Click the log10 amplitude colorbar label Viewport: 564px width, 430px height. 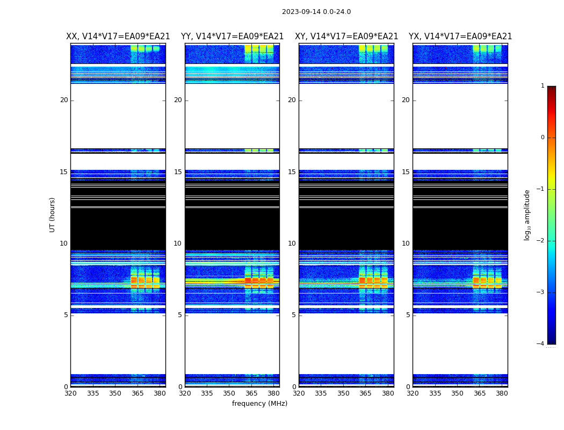(527, 214)
